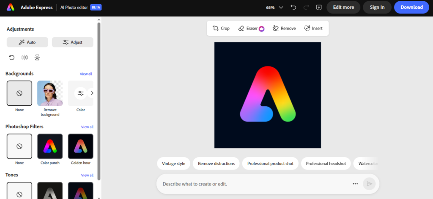Select the None background option

[x=19, y=93]
